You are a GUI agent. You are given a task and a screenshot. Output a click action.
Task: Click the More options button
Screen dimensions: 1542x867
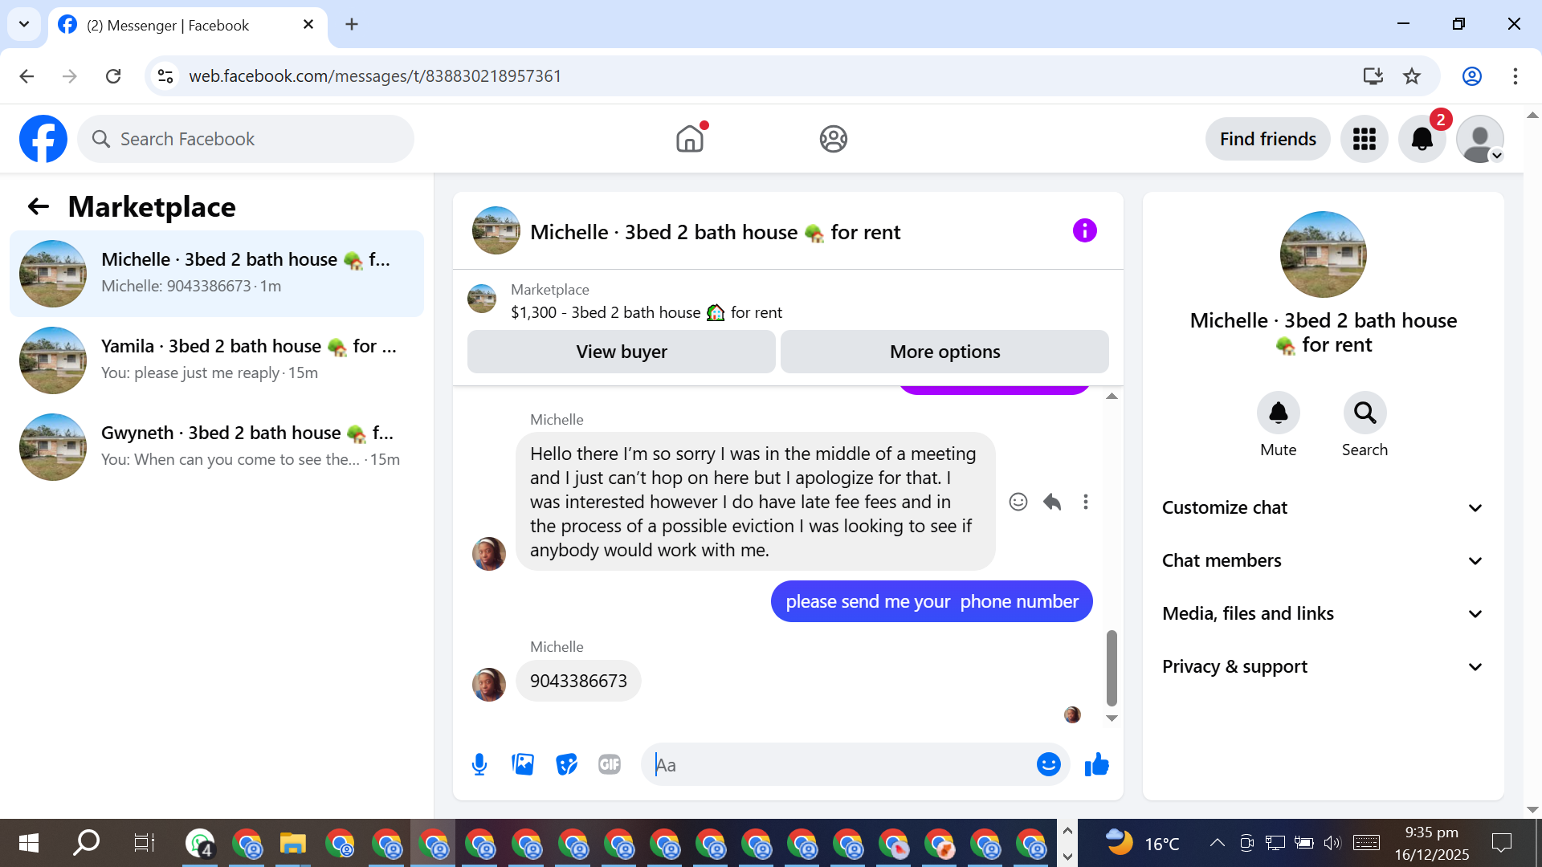944,352
